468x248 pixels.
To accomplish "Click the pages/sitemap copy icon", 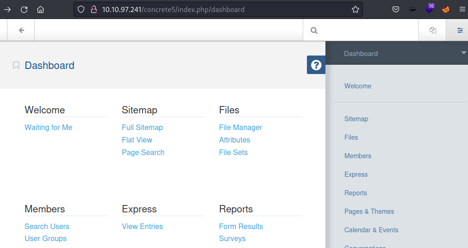I will [x=433, y=31].
